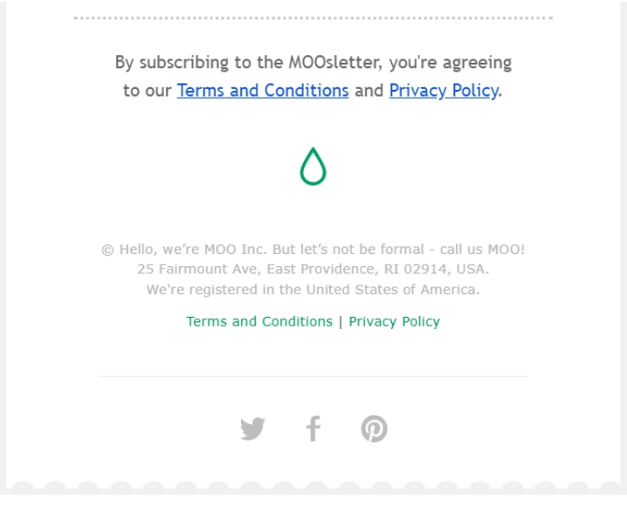Click green footer Privacy Policy link
Image resolution: width=627 pixels, height=507 pixels.
point(394,321)
